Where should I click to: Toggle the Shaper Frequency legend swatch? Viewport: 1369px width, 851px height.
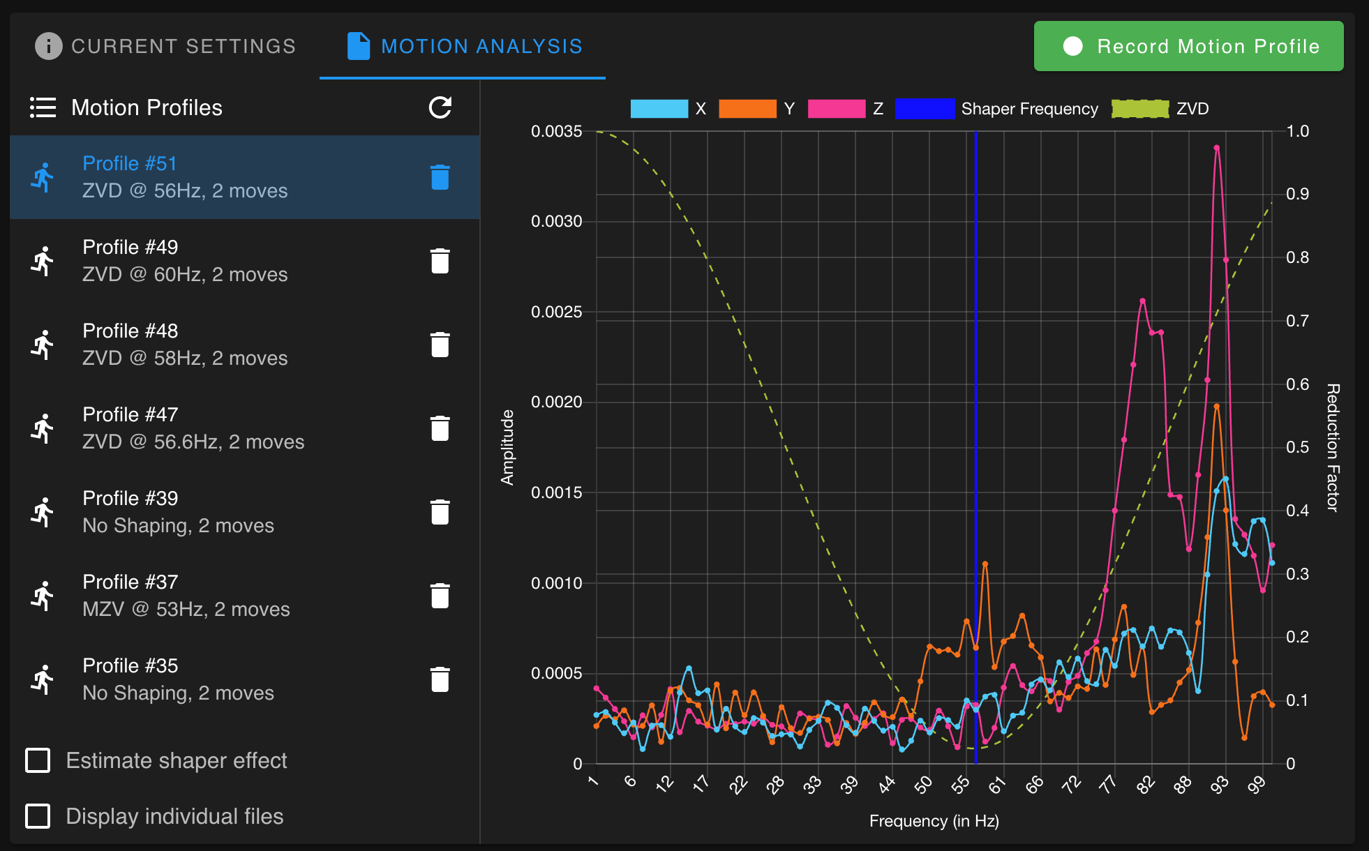(x=925, y=109)
